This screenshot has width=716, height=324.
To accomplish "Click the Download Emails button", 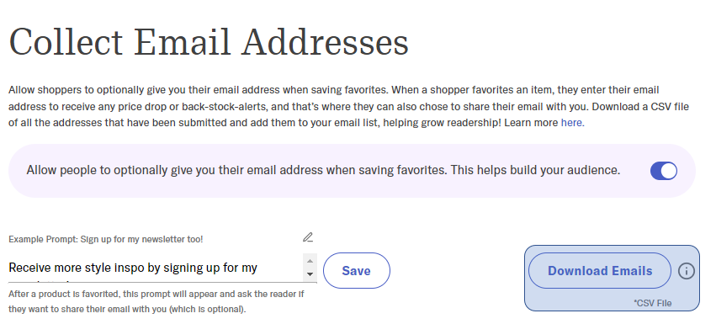I will tap(600, 270).
